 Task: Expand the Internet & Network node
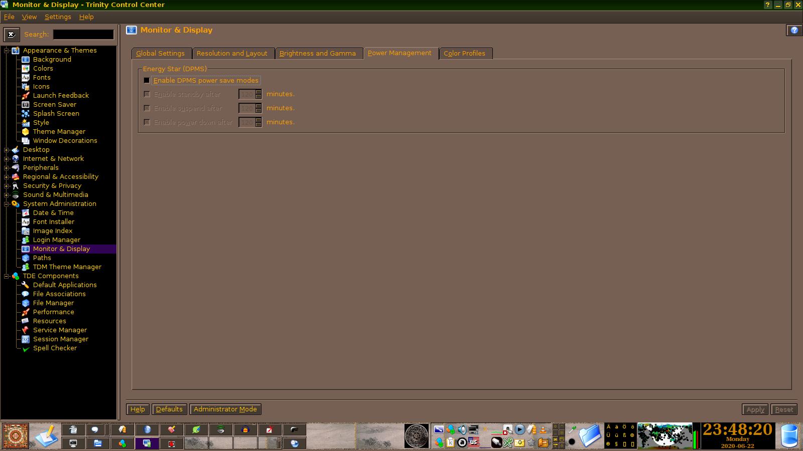click(7, 158)
